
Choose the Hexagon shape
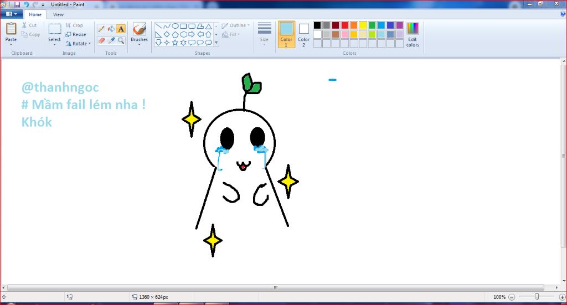point(183,34)
